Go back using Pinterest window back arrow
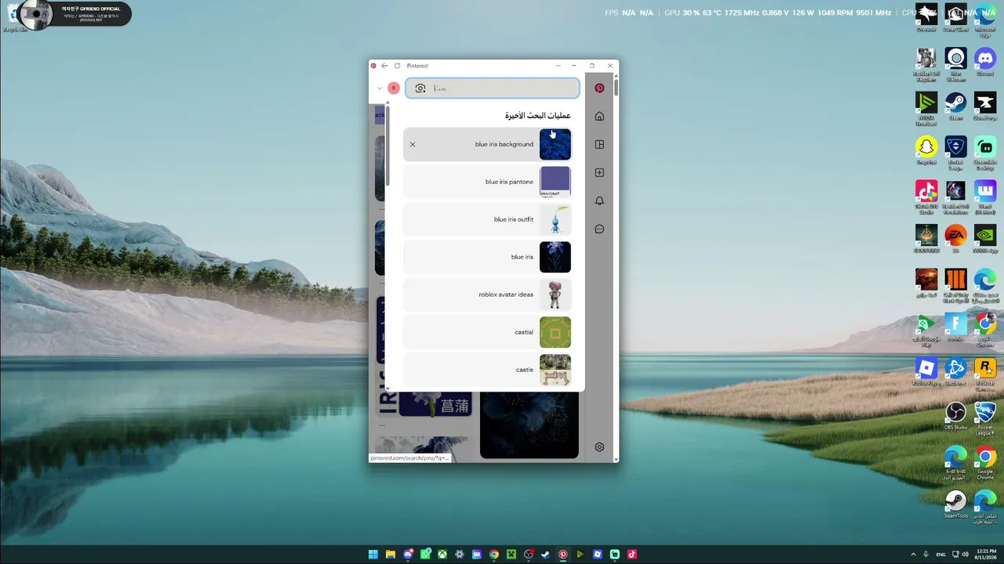Image resolution: width=1004 pixels, height=564 pixels. [384, 66]
